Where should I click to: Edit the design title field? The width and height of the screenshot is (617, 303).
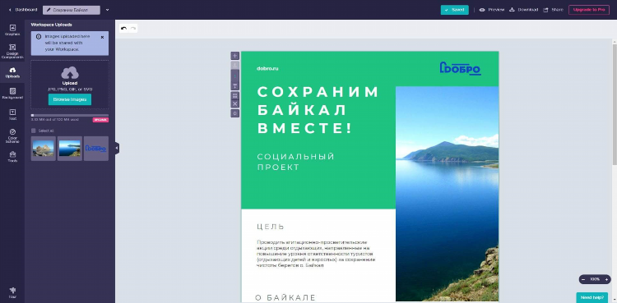click(x=72, y=10)
